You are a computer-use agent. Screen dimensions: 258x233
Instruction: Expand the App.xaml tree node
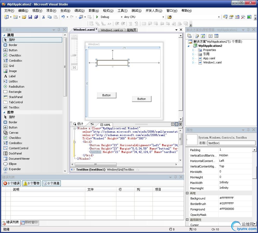coord(193,58)
